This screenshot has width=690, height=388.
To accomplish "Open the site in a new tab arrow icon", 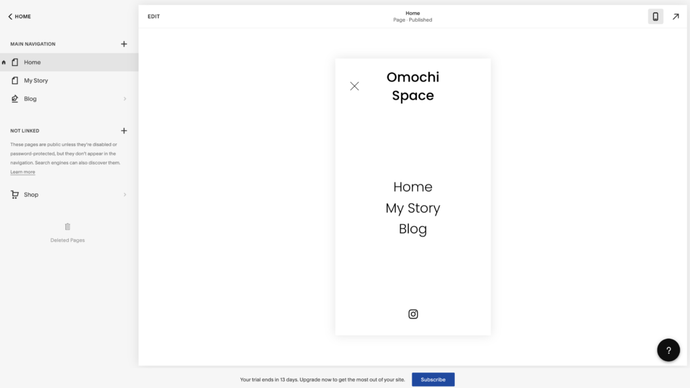I will tap(676, 16).
